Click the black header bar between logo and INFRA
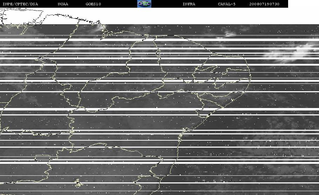This screenshot has height=195, width=319. pyautogui.click(x=167, y=4)
